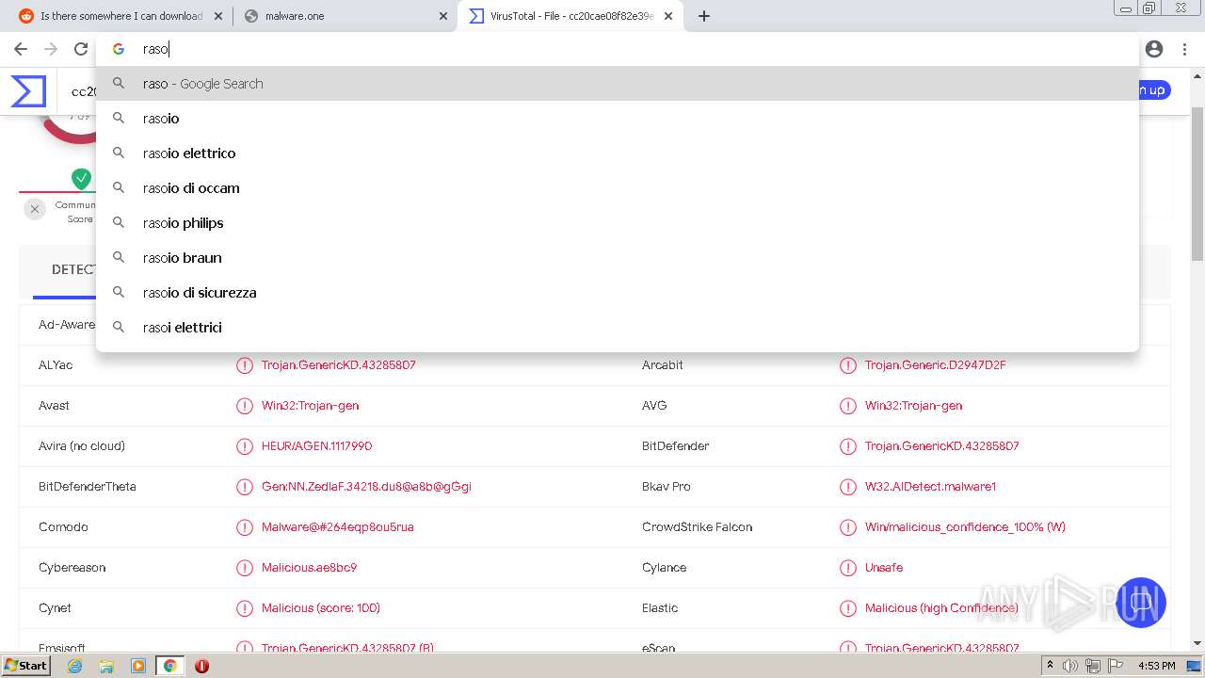Choose 'rasoio di sicurezza' suggestion
Screen dimensions: 1205x678
(618, 293)
